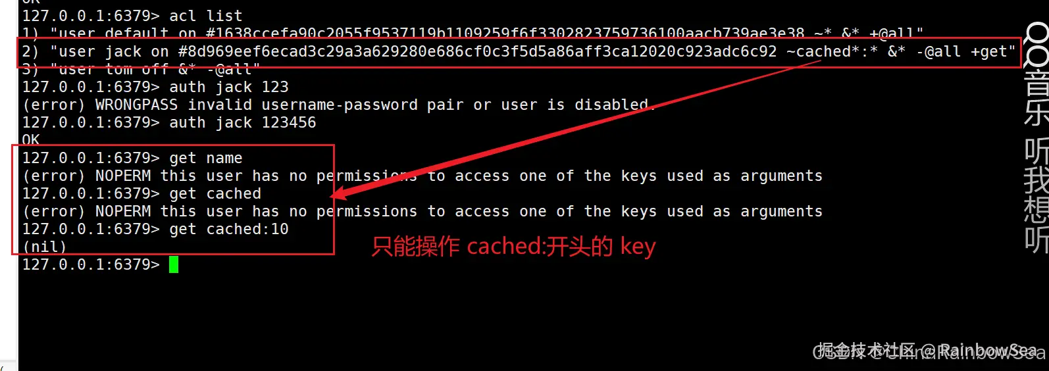Click the 'get name' command line
Image resolution: width=1049 pixels, height=371 pixels.
(x=132, y=158)
